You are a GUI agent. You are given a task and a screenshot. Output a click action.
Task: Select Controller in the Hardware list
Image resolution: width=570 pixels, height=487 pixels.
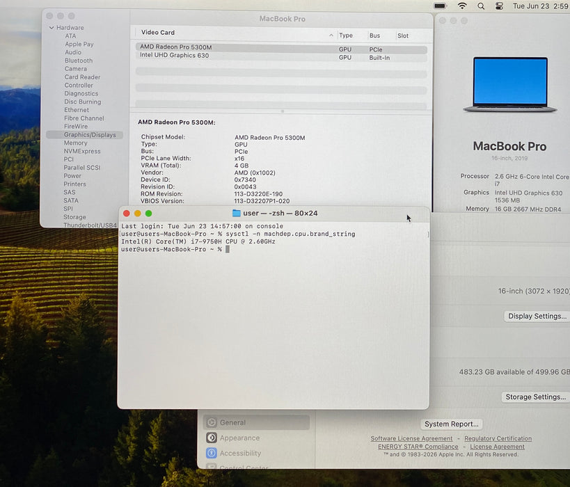pyautogui.click(x=79, y=86)
